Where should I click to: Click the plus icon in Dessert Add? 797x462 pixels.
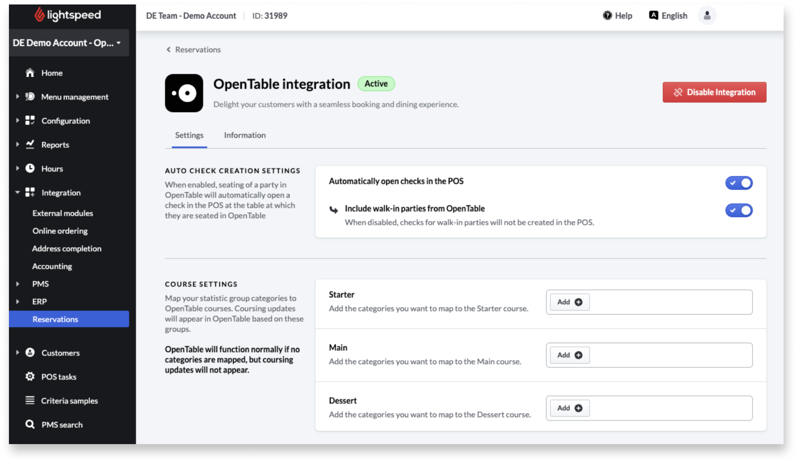[579, 408]
